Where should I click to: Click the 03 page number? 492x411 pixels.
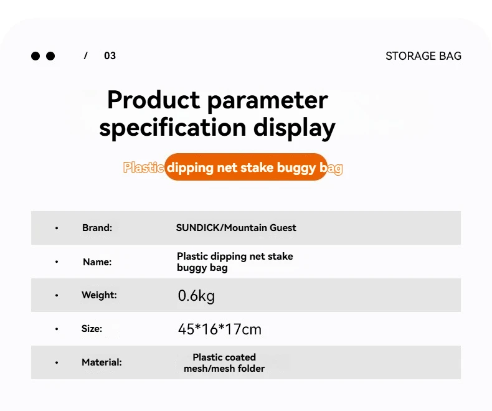tap(110, 56)
